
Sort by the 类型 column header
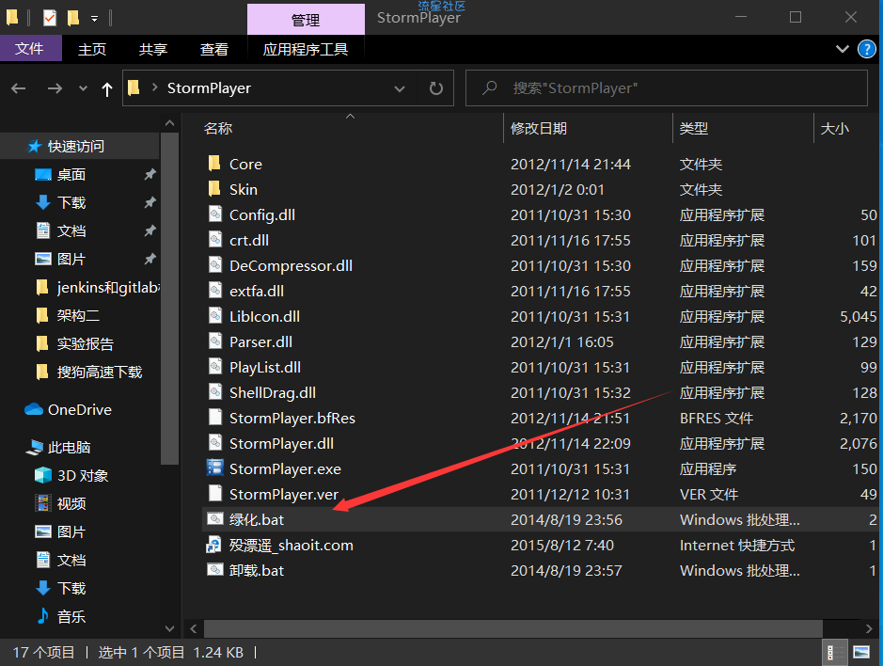point(693,129)
